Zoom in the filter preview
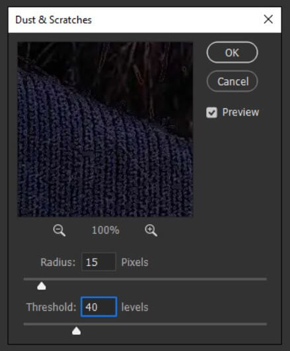This screenshot has height=351, width=290. pyautogui.click(x=151, y=230)
